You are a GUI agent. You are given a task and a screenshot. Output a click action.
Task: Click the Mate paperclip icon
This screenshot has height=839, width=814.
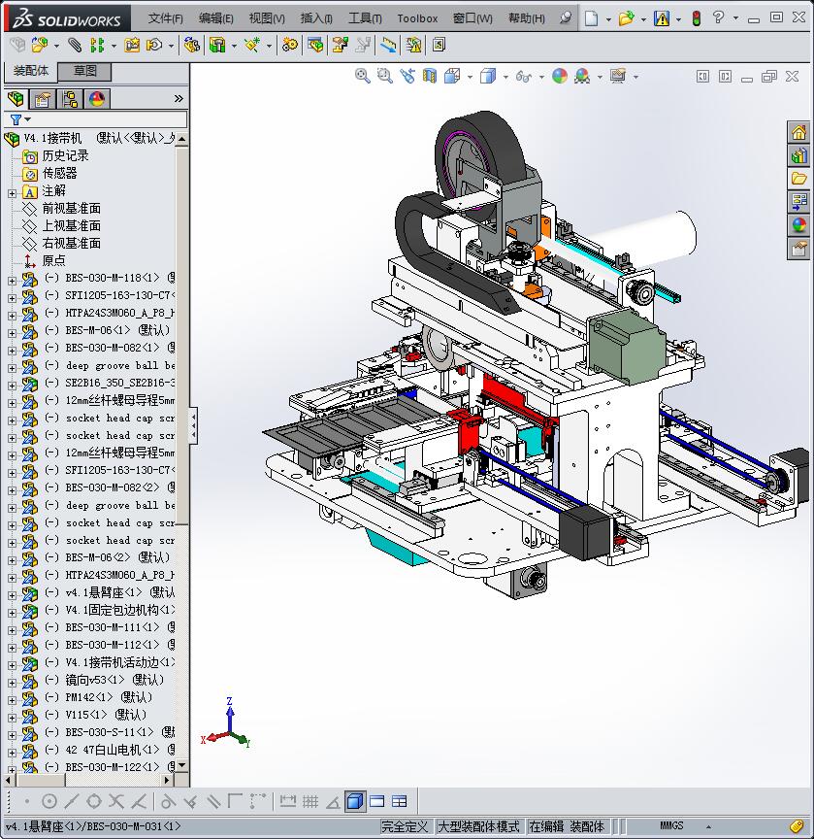[x=75, y=45]
